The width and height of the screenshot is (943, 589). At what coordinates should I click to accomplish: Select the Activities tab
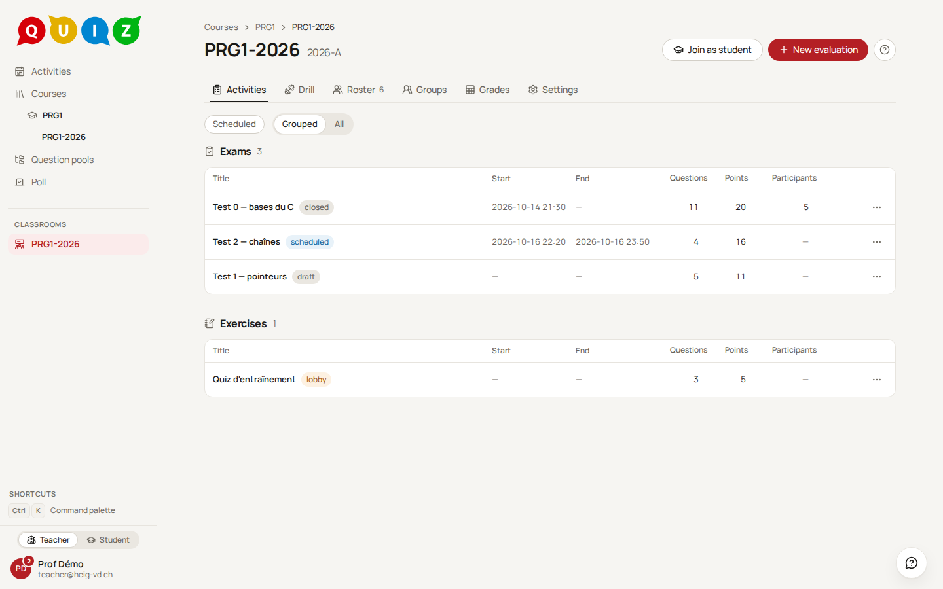pos(239,90)
